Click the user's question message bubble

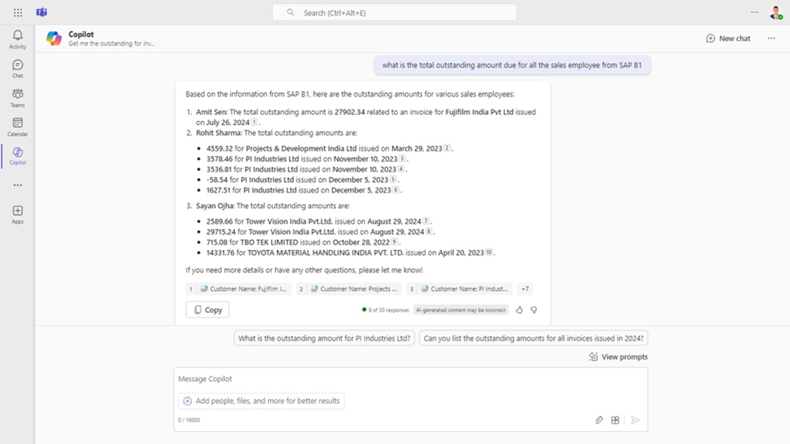pos(512,65)
